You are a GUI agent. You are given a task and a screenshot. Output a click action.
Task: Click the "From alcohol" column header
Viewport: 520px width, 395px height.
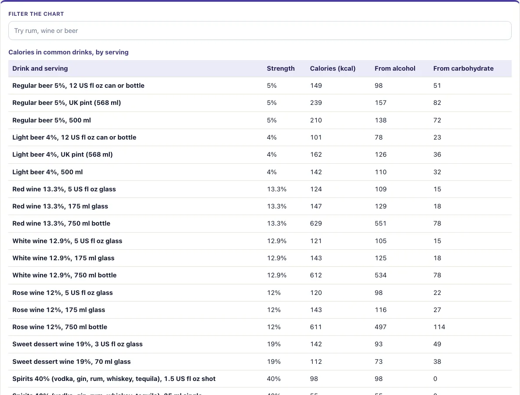pos(395,68)
